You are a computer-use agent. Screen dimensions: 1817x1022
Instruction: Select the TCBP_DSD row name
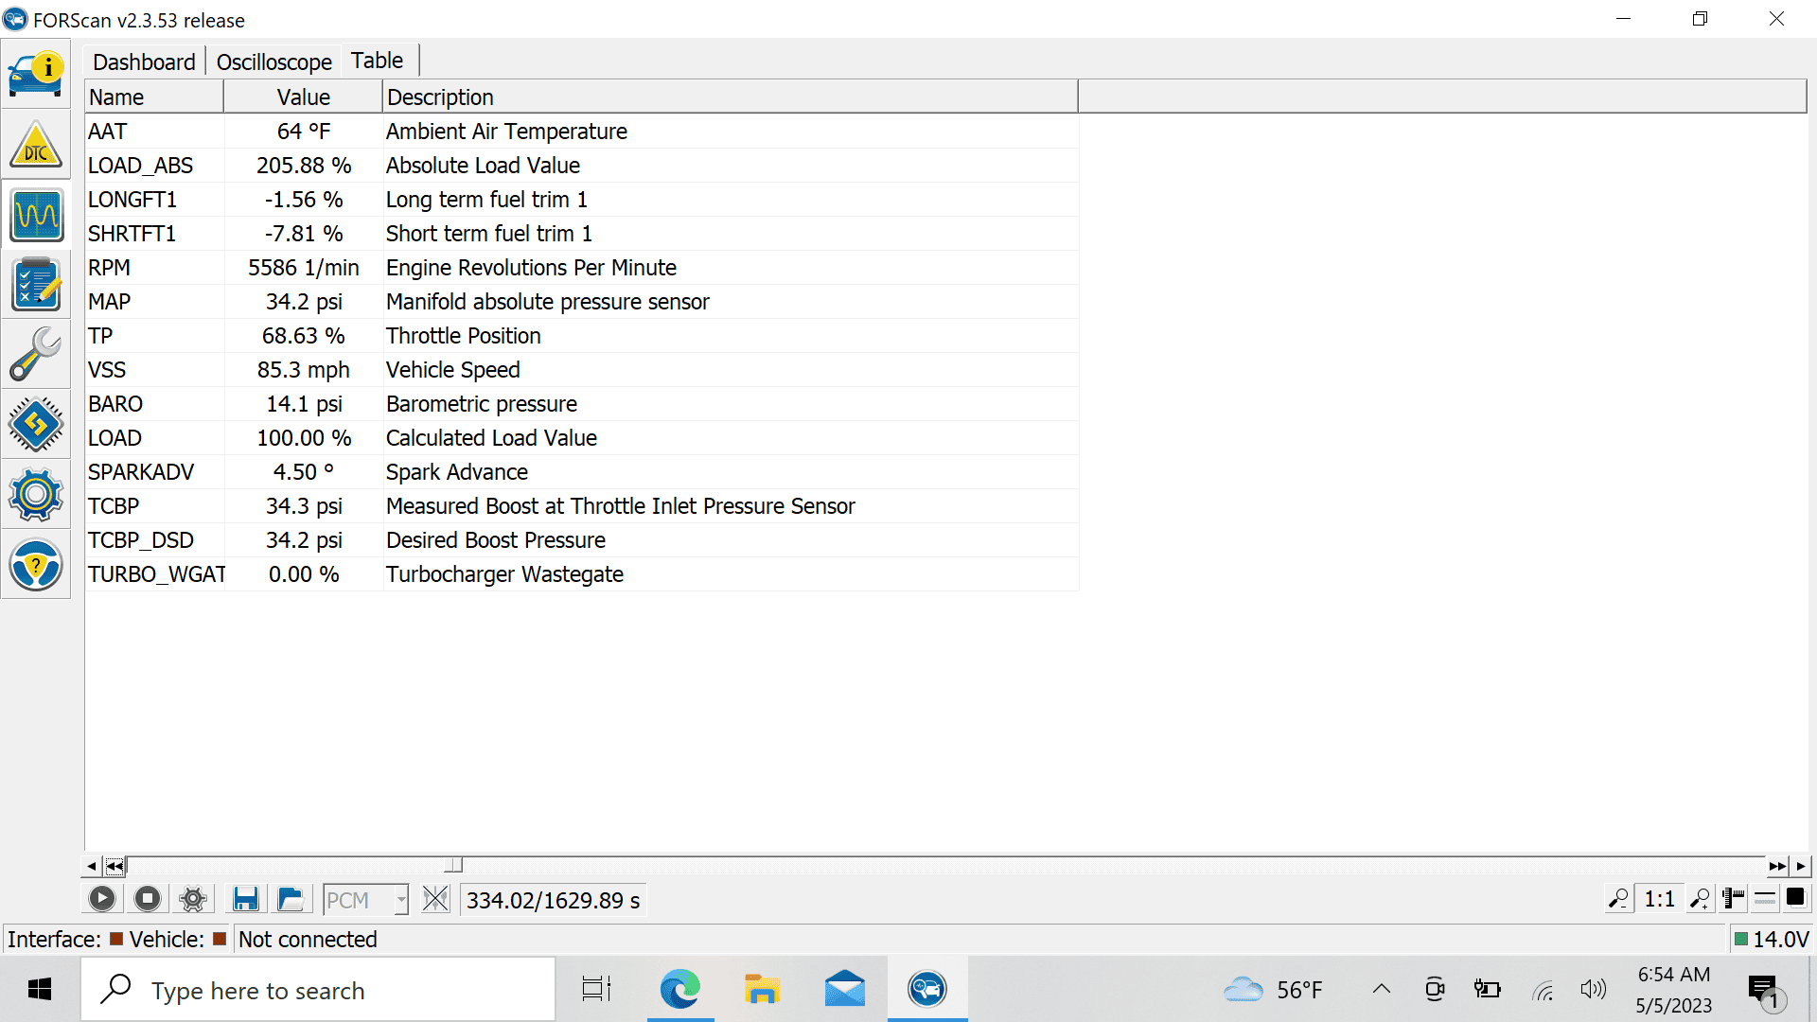[141, 540]
